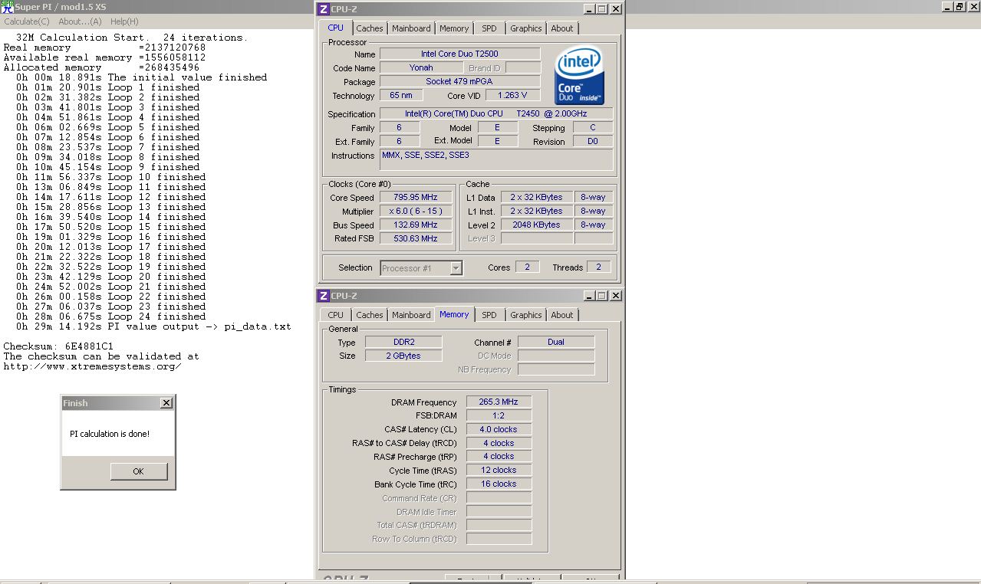The width and height of the screenshot is (981, 584).
Task: Click the Intel Core Duo inside logo
Action: [579, 75]
